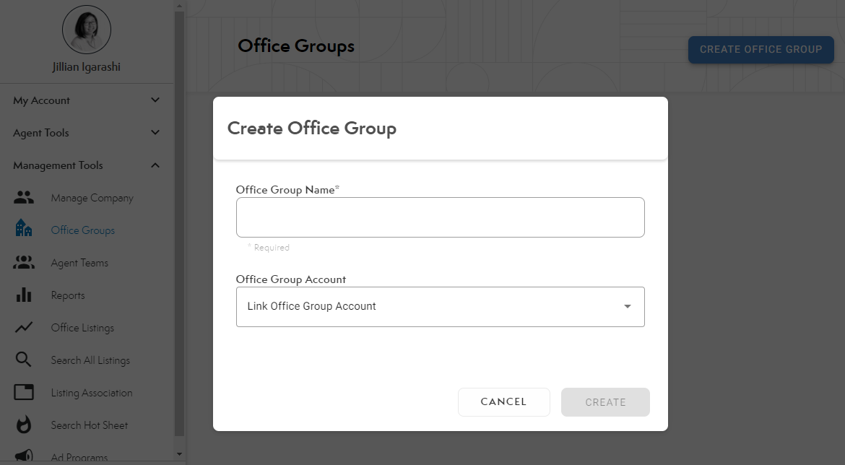Click the Reports bar chart icon
The height and width of the screenshot is (465, 845).
pyautogui.click(x=24, y=295)
